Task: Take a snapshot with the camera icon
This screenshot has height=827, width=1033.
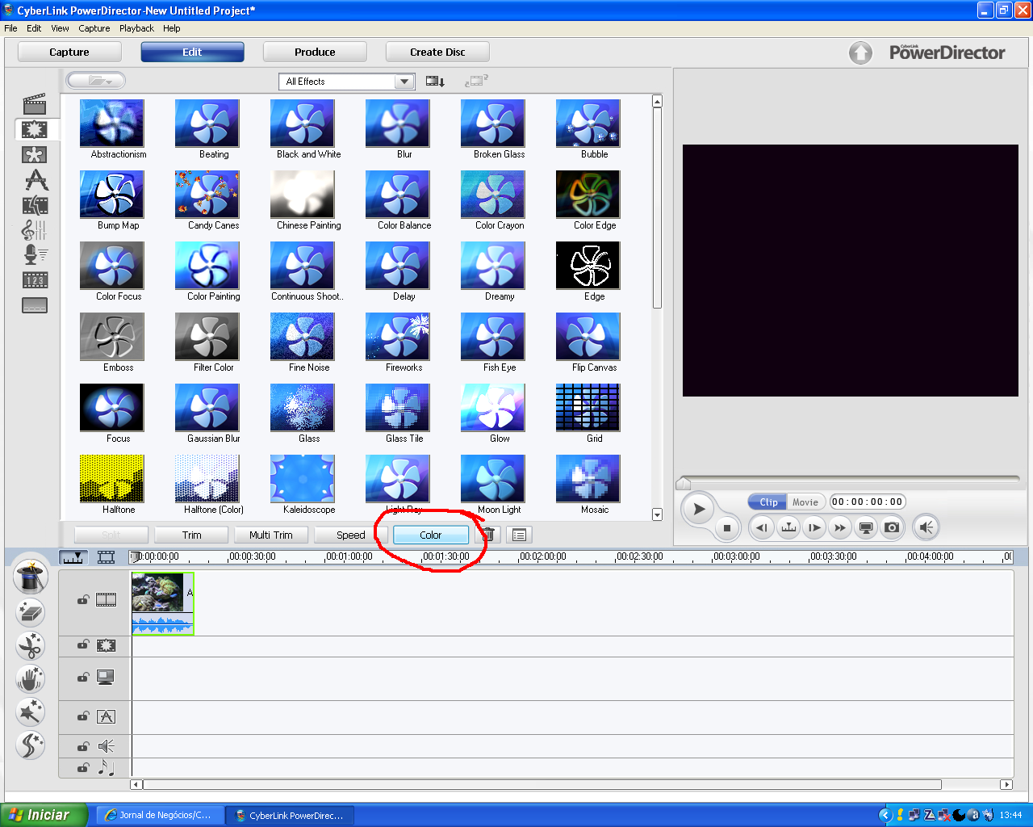Action: (x=892, y=527)
